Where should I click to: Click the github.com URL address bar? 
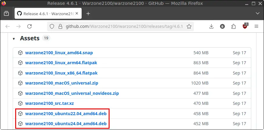point(121,26)
